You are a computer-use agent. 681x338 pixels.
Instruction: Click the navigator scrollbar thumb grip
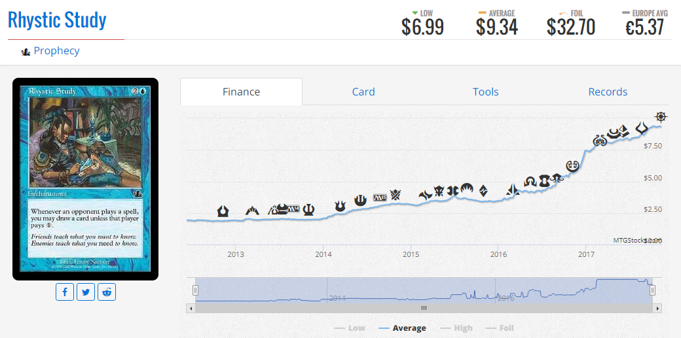[424, 308]
